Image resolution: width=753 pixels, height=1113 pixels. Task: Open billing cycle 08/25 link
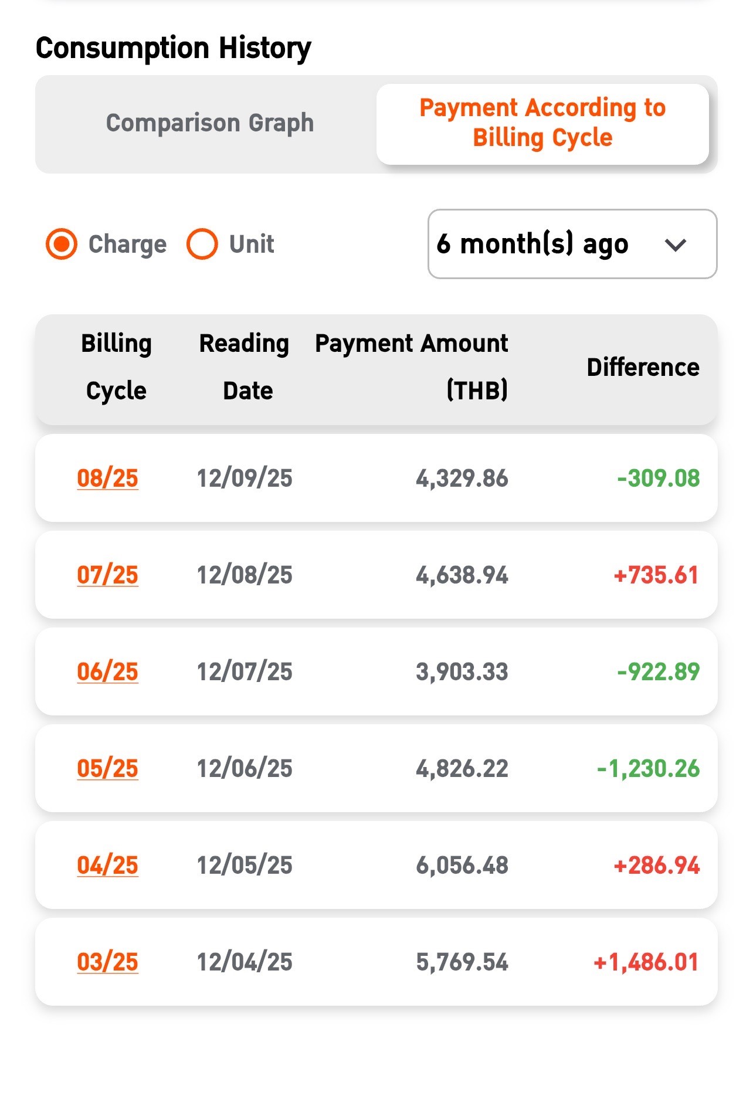pyautogui.click(x=107, y=479)
